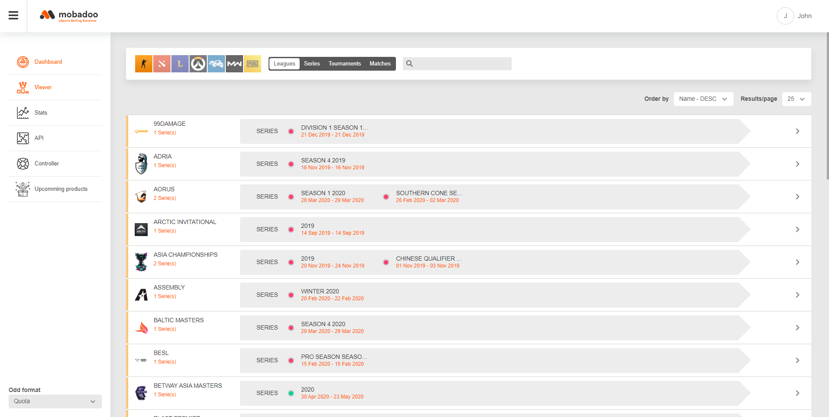Expand the BESL row chevron
This screenshot has width=829, height=417.
click(x=797, y=361)
